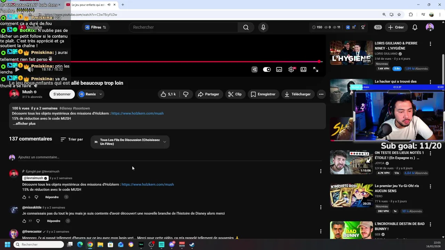Open the Trier par sort menu
This screenshot has height=250, width=445.
click(72, 139)
